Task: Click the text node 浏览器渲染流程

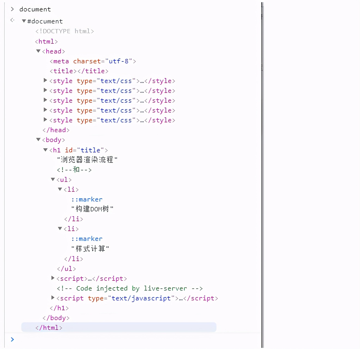Action: pos(87,159)
